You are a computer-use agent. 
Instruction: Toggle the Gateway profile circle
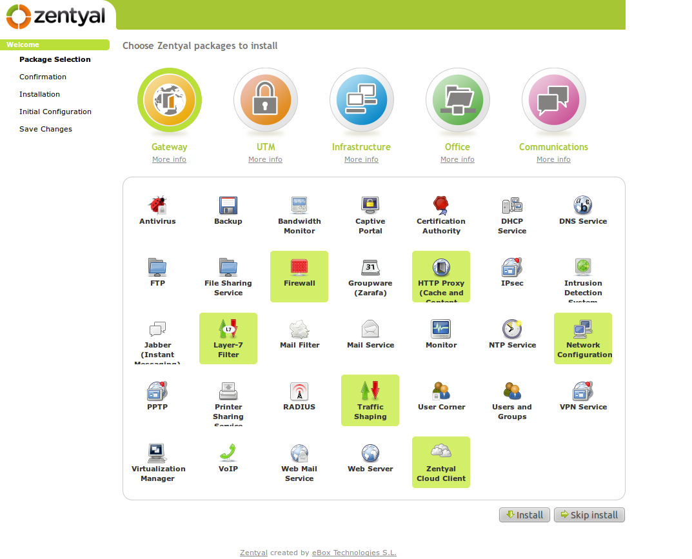(170, 100)
